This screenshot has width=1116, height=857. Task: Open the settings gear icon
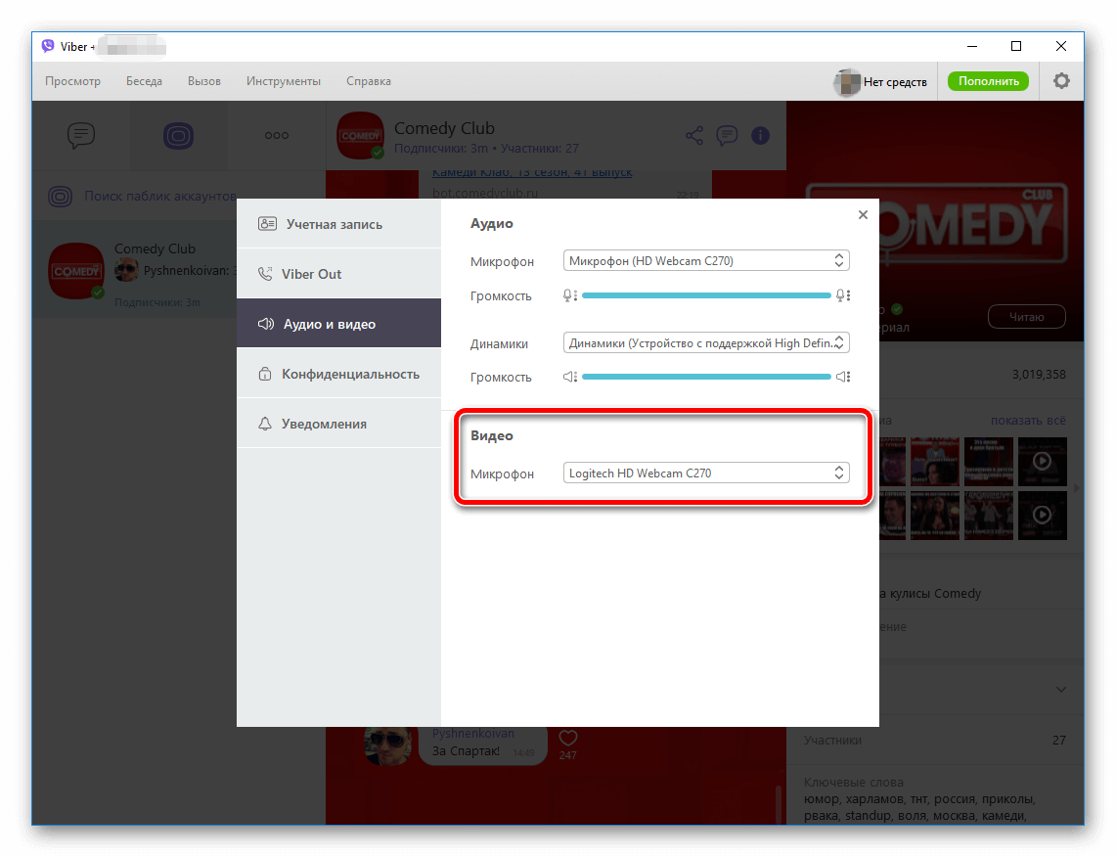1061,81
